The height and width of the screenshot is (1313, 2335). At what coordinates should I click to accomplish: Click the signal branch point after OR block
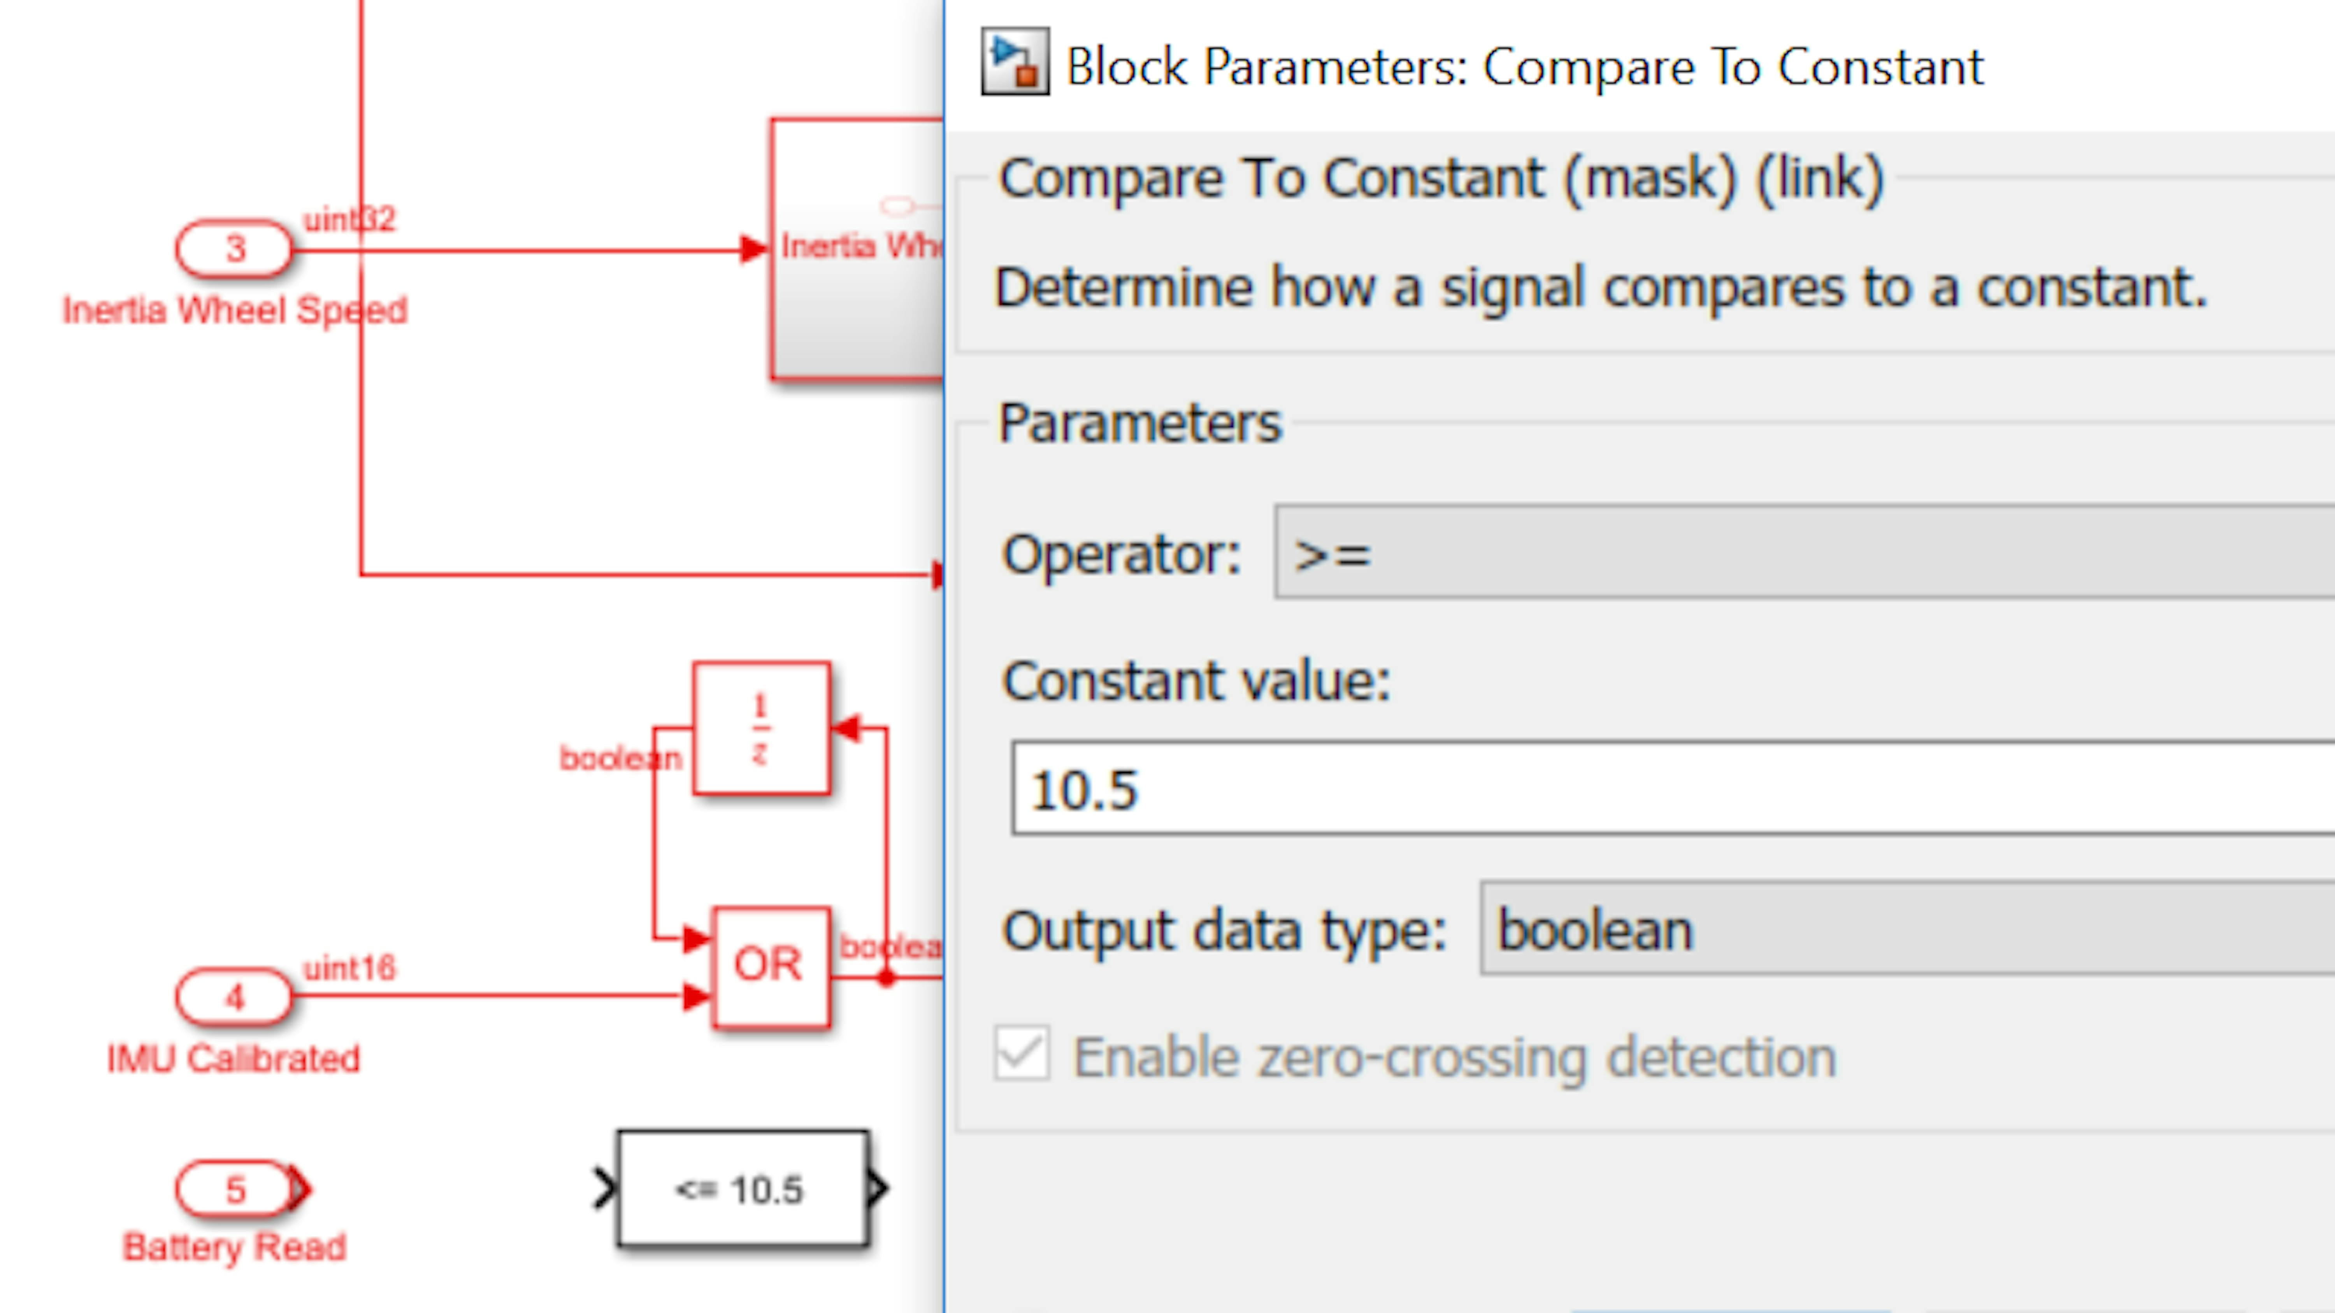[x=886, y=978]
